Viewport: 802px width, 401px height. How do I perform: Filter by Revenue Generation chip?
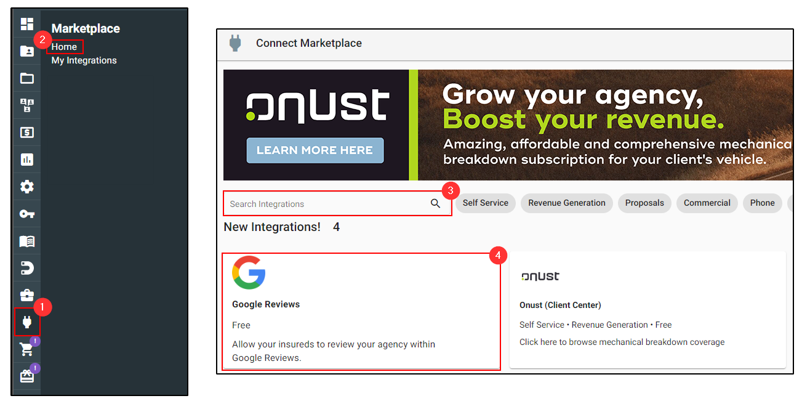pos(567,203)
